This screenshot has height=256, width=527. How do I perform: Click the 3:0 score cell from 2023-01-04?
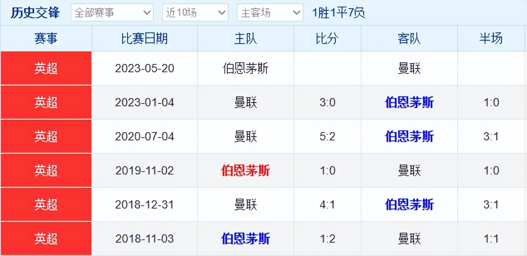point(327,102)
